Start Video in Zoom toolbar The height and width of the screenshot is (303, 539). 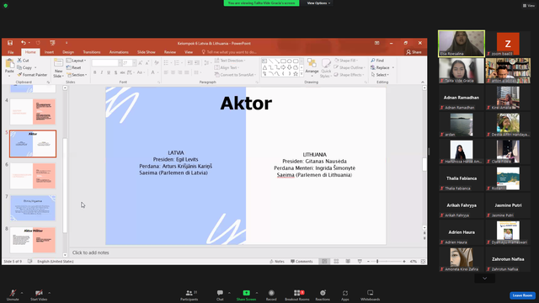point(39,295)
